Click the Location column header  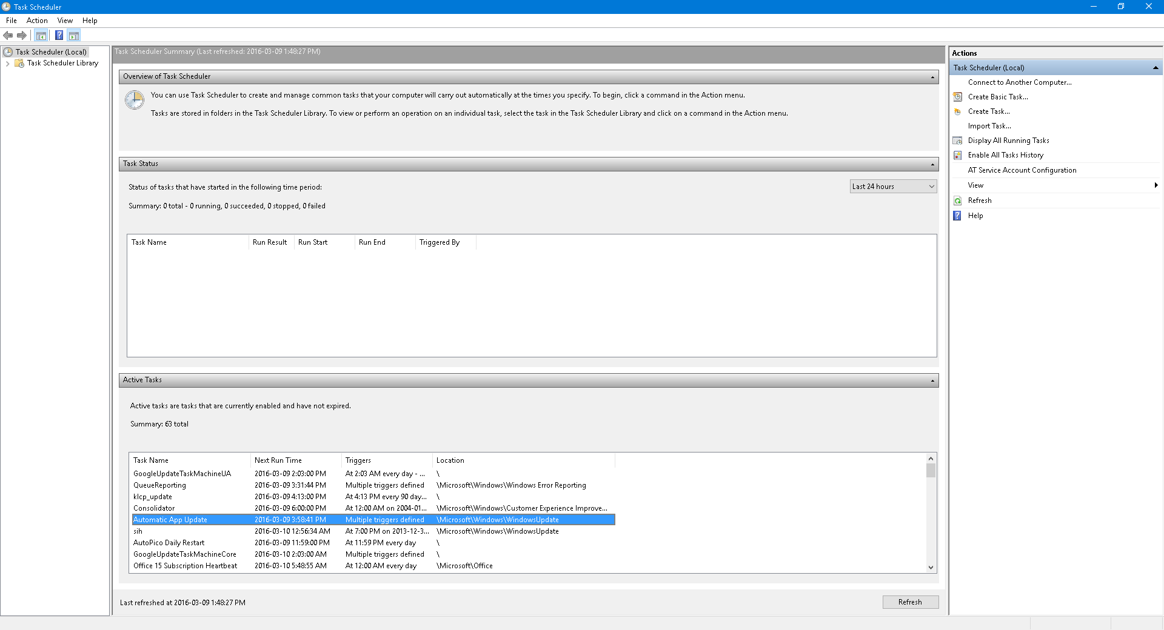point(524,460)
